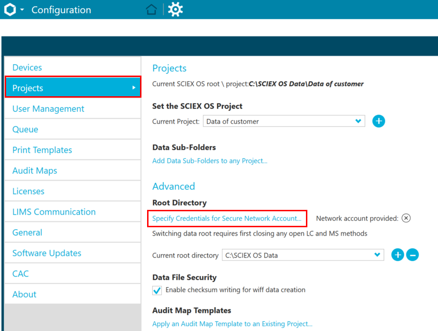
Task: Toggle Enable checksum writing checkbox
Action: [157, 290]
